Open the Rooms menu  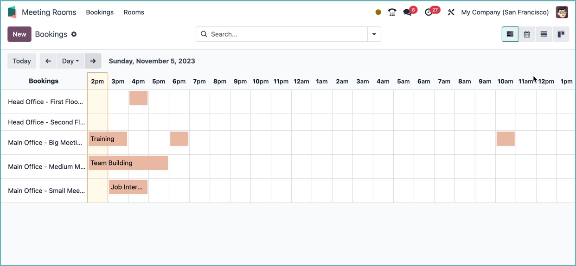pos(134,13)
